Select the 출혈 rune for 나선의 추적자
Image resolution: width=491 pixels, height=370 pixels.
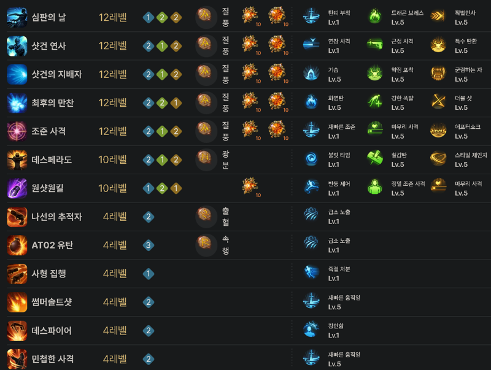click(205, 214)
